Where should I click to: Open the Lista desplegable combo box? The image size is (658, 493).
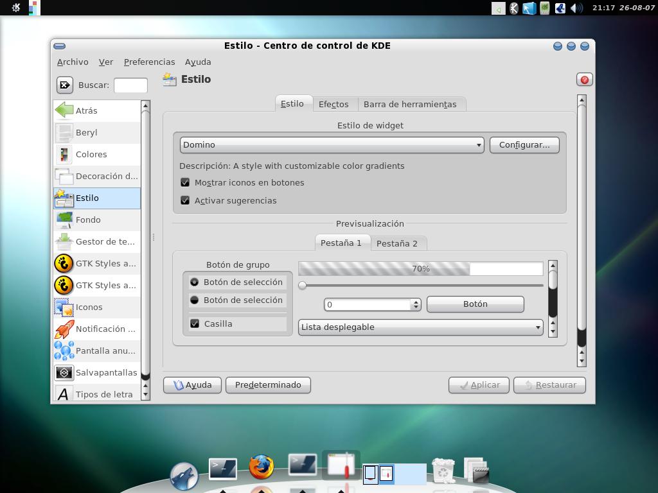[420, 327]
